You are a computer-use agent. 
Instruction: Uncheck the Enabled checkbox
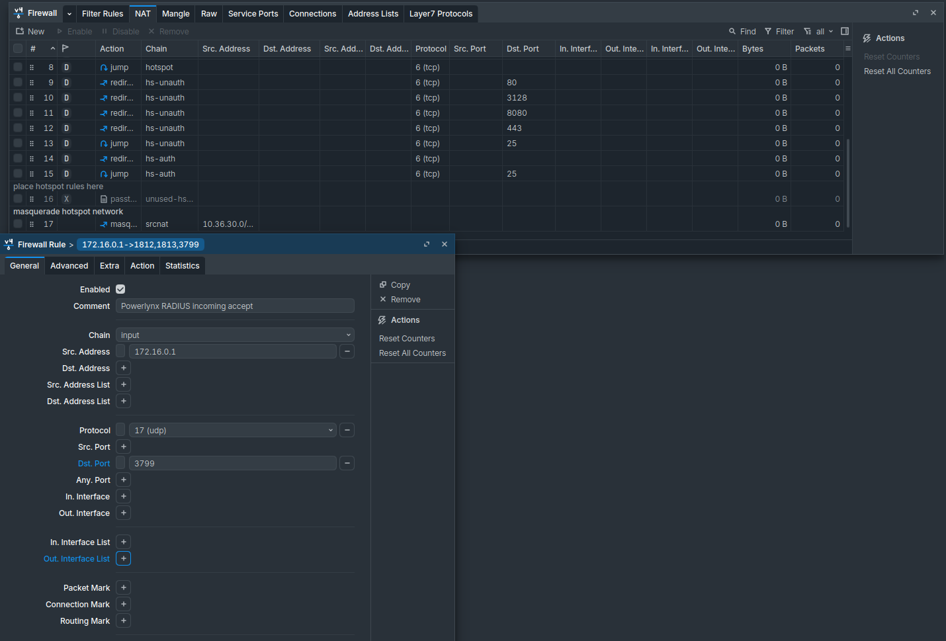pos(120,289)
